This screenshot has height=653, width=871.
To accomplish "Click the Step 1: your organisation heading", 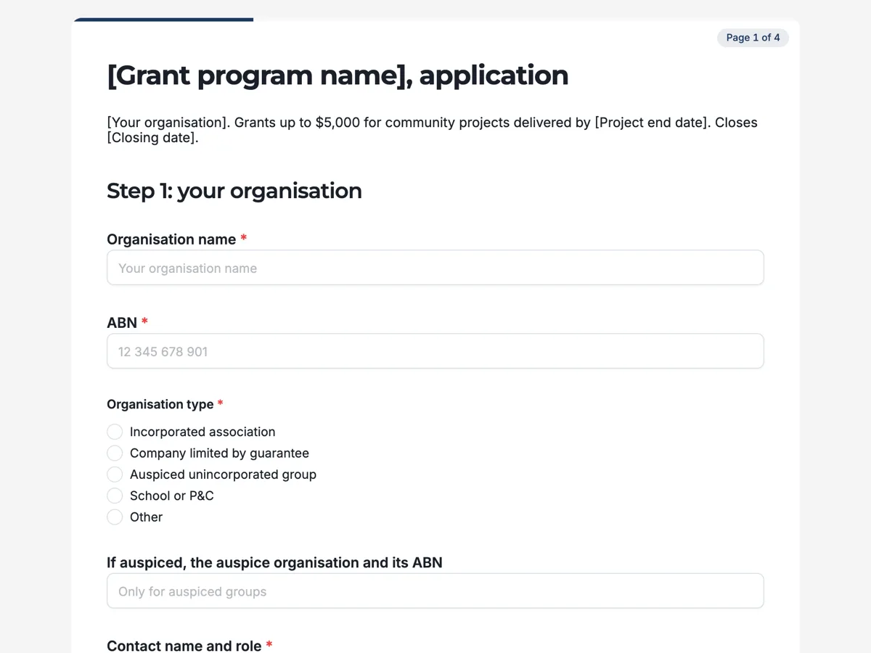I will (x=234, y=191).
